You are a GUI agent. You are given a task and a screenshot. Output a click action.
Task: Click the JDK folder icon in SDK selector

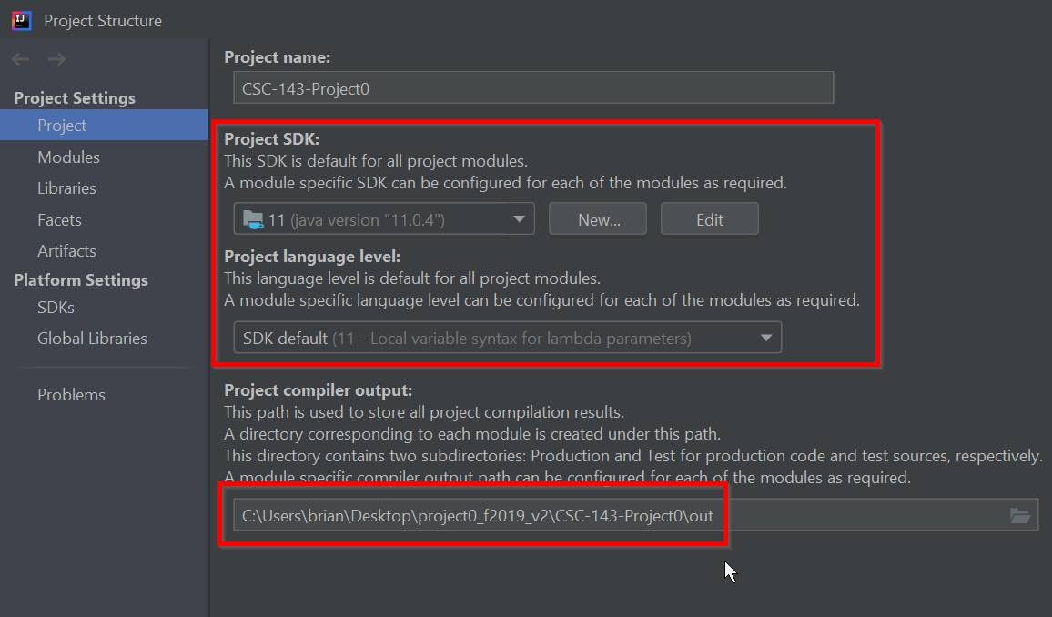(x=251, y=219)
